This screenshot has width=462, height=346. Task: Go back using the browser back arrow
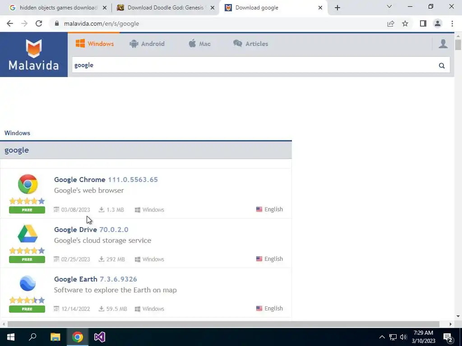click(10, 23)
